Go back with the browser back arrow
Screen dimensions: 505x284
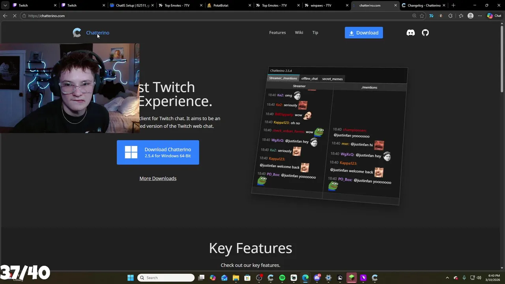(5, 16)
